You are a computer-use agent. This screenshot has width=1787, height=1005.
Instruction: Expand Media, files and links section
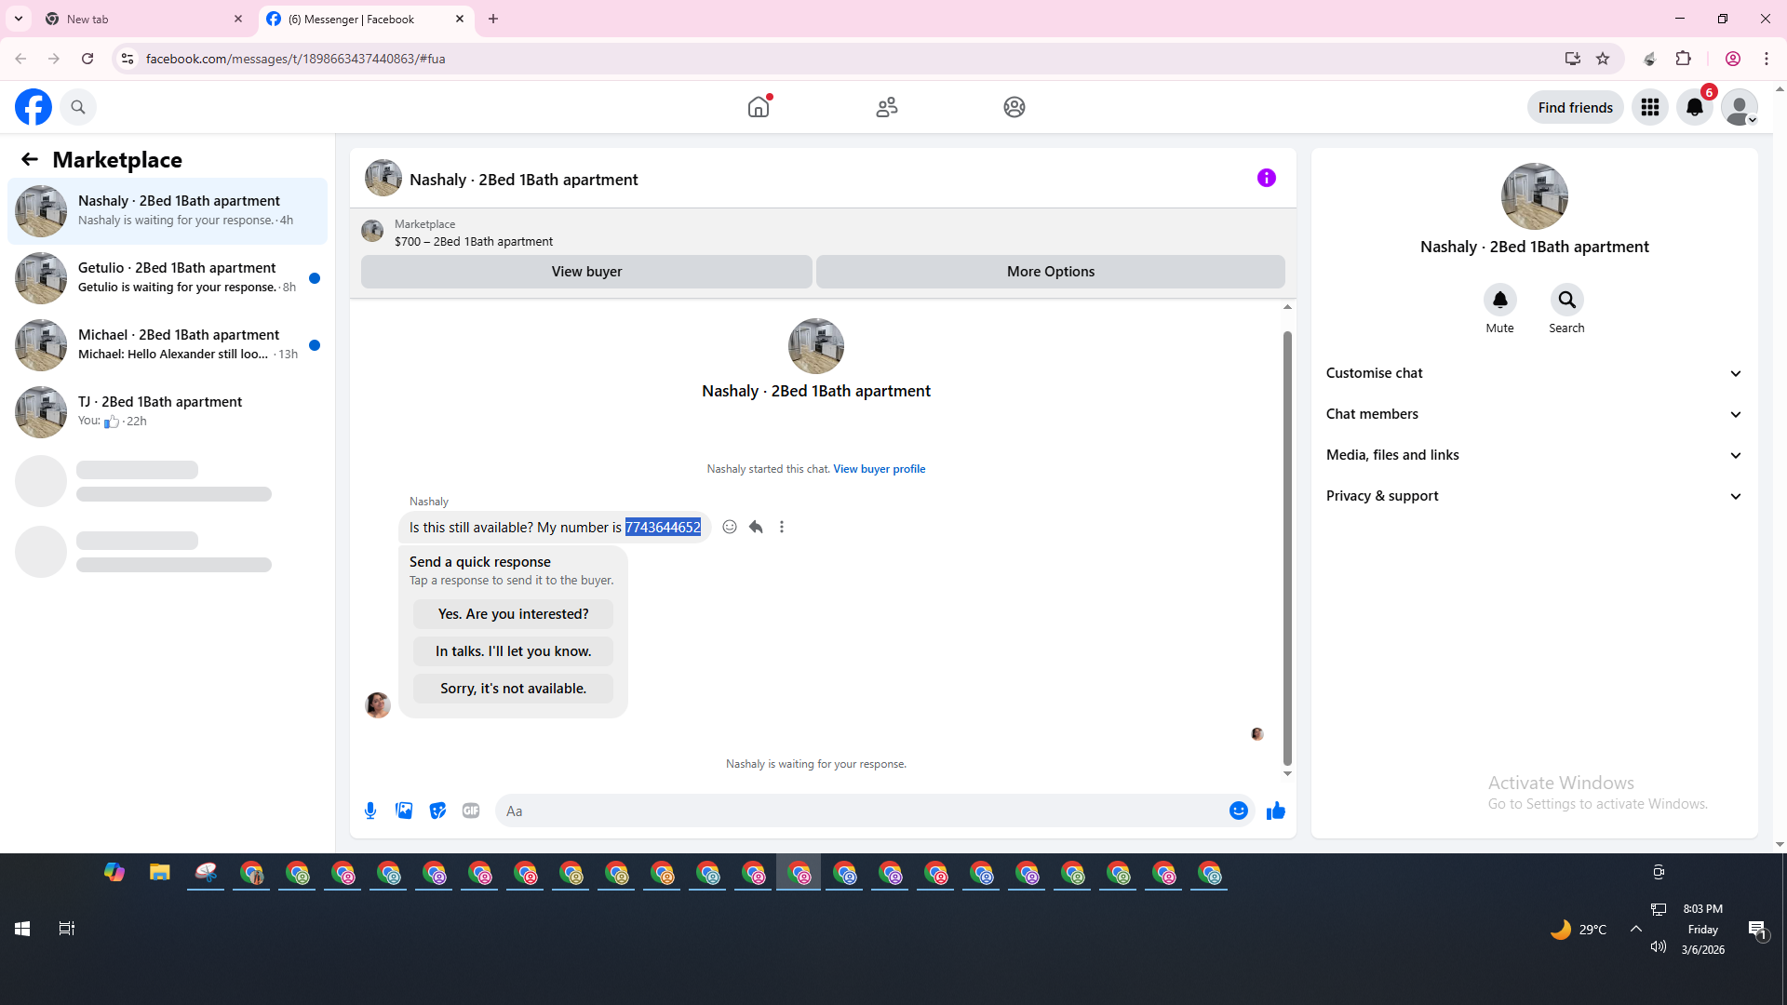pyautogui.click(x=1534, y=455)
